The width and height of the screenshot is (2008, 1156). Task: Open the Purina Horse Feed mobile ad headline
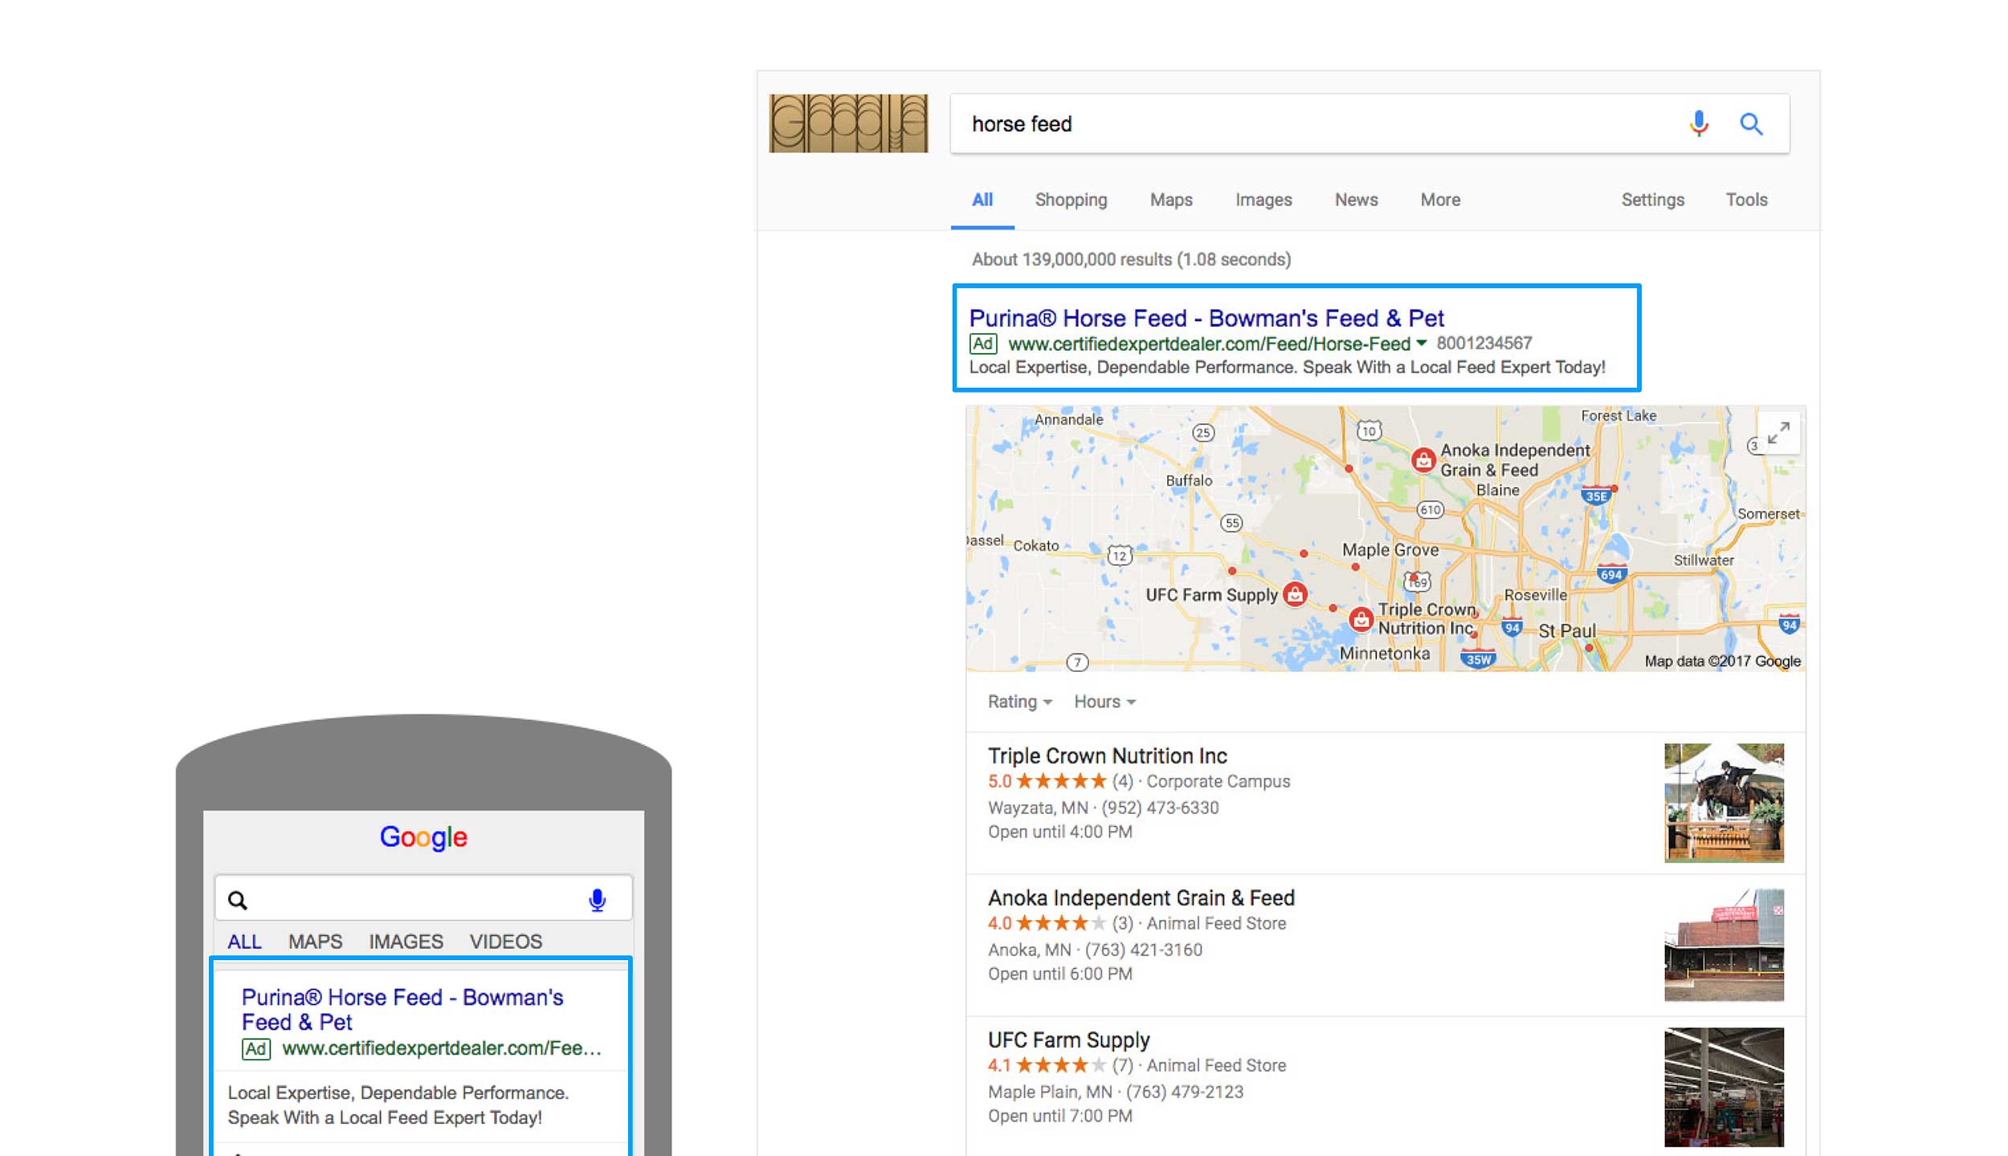tap(402, 1009)
